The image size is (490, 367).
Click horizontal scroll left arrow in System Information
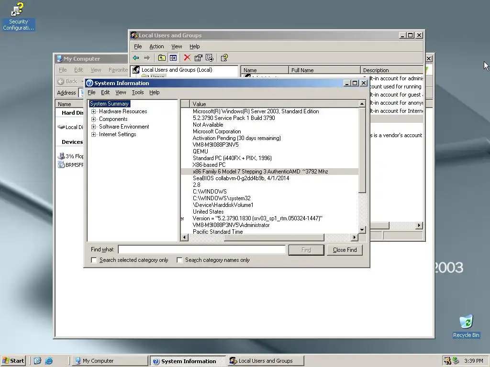(x=184, y=237)
